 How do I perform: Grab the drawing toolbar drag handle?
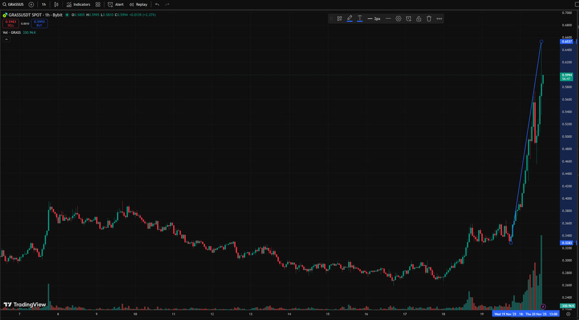331,19
